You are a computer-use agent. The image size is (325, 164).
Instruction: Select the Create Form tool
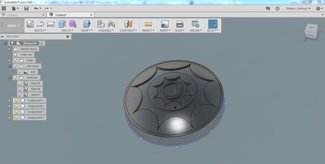point(73,24)
